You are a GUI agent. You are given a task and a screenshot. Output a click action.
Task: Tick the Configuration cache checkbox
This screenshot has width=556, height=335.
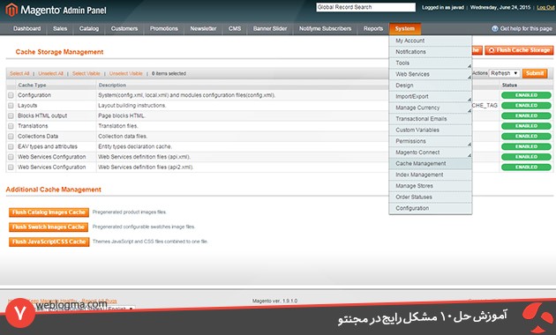point(11,95)
